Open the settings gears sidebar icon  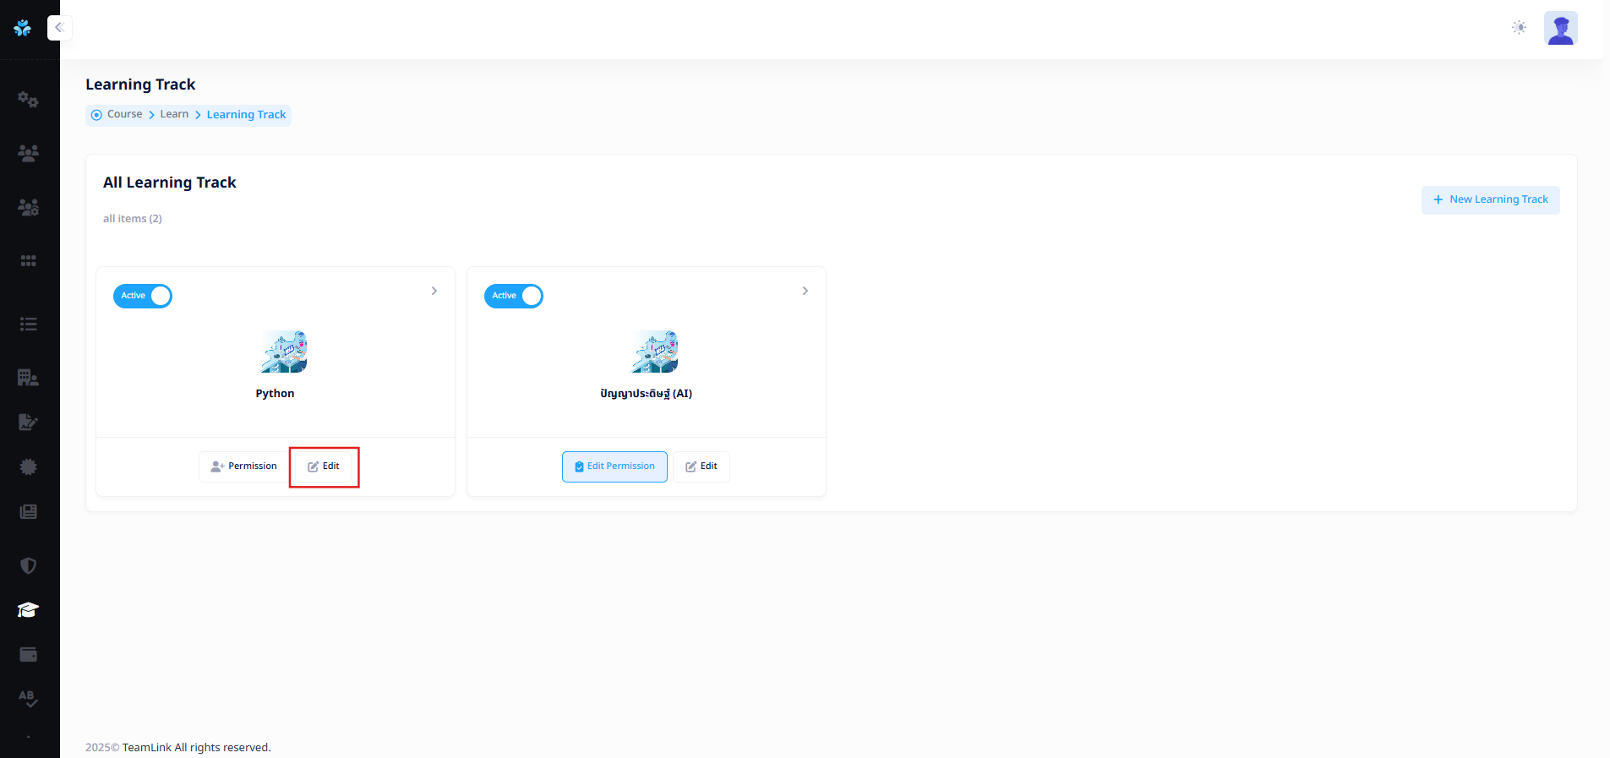click(28, 100)
